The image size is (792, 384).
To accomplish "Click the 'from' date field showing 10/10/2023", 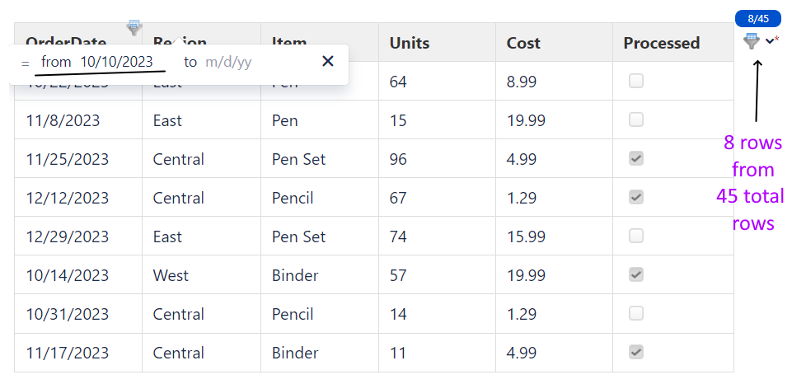I will [116, 62].
